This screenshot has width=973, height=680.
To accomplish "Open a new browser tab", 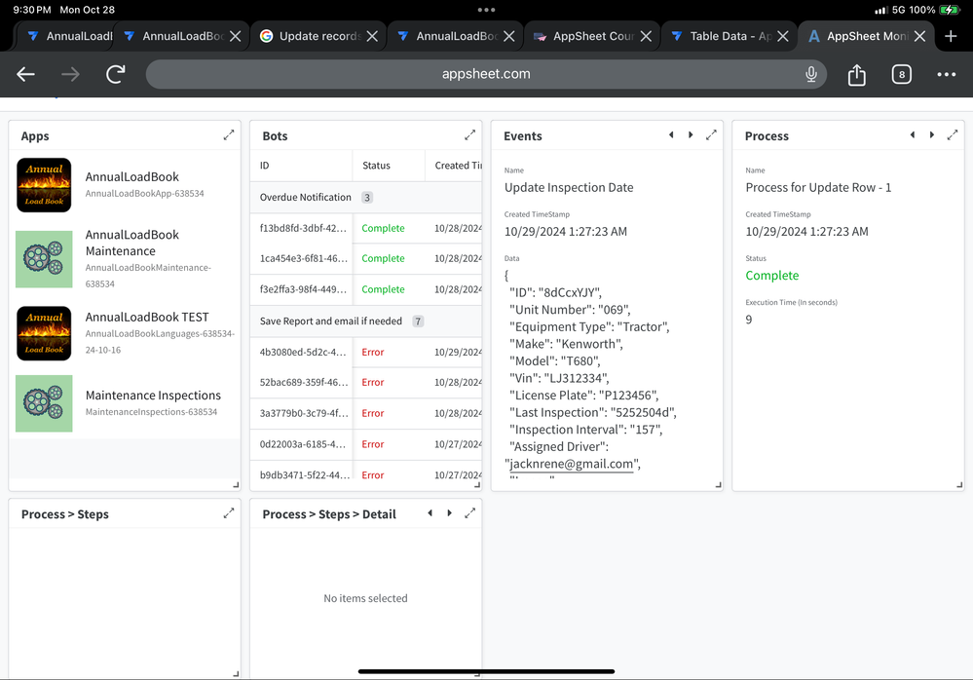I will pos(951,36).
